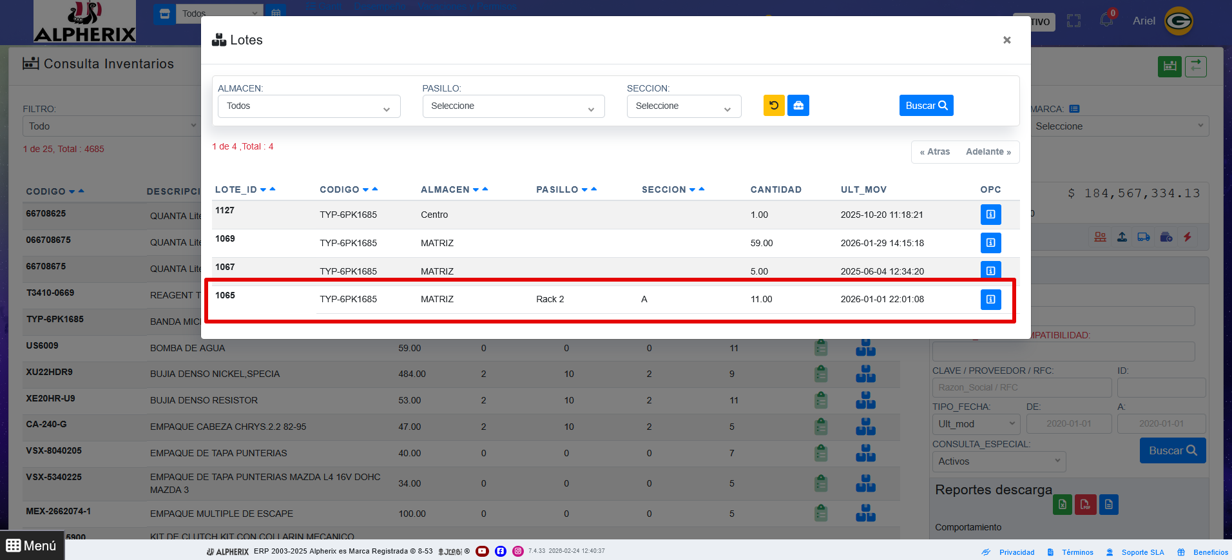Click the Buscar button in Lotes
The width and height of the screenshot is (1232, 560).
pyautogui.click(x=926, y=105)
